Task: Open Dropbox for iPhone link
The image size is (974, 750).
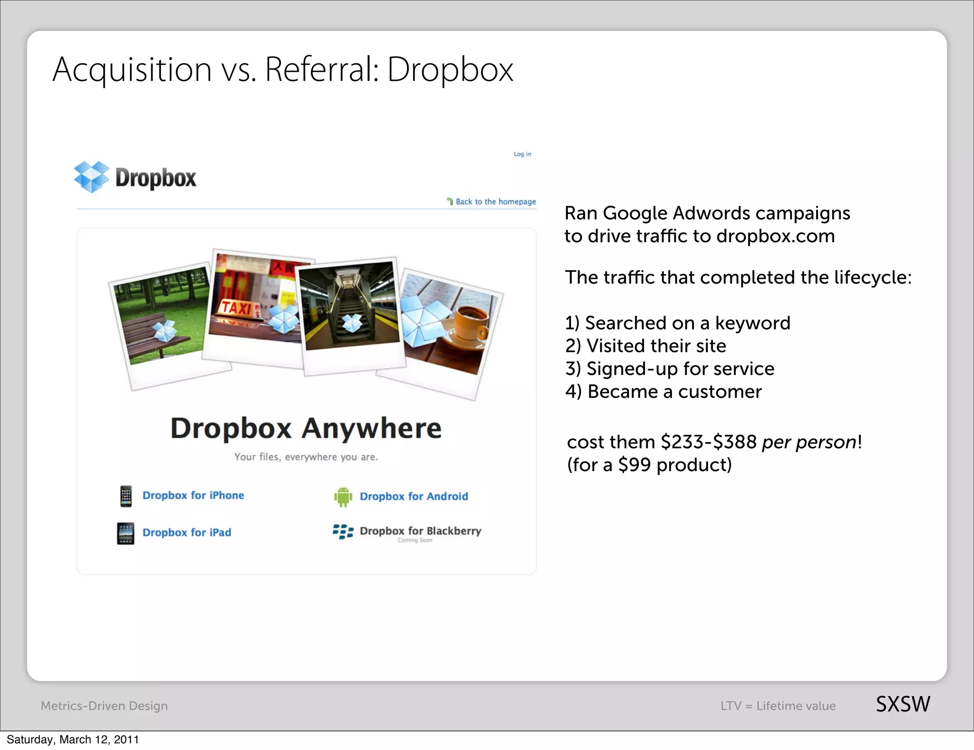Action: coord(193,495)
